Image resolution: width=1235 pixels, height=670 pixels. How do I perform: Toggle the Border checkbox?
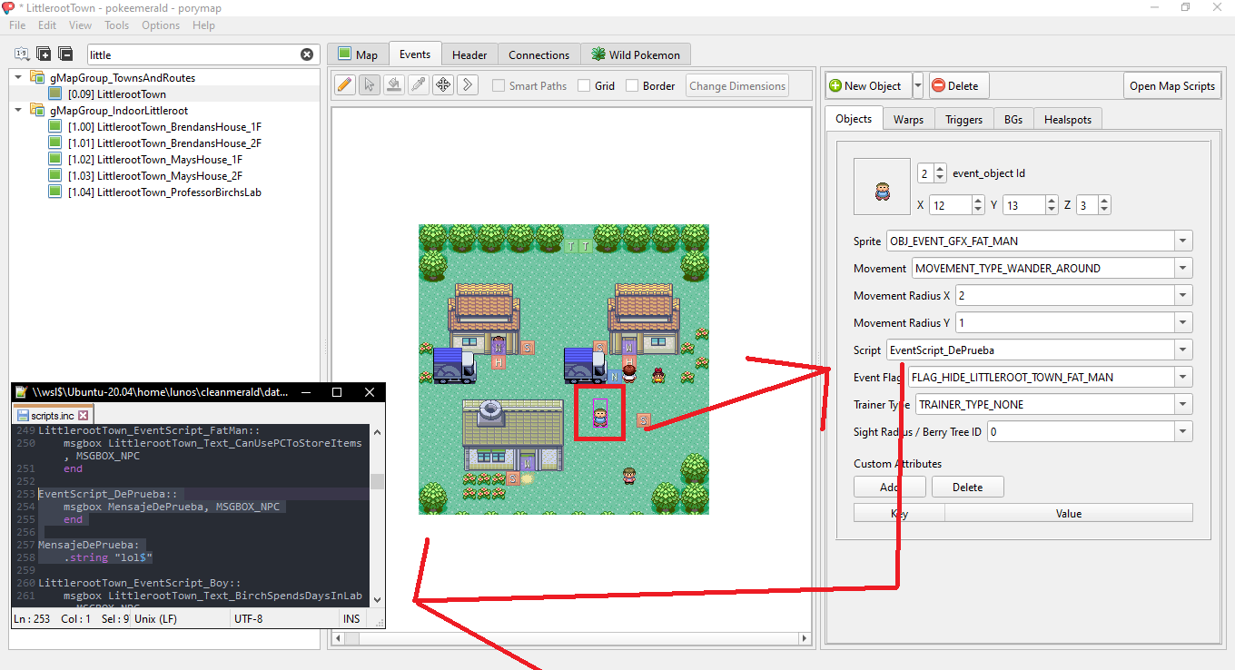pos(628,86)
